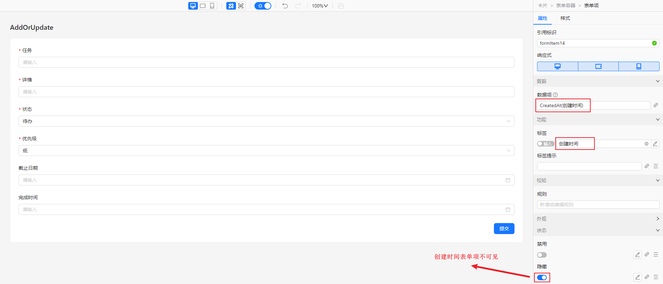Switch to the 样式 tab
663x284 pixels.
[x=565, y=18]
